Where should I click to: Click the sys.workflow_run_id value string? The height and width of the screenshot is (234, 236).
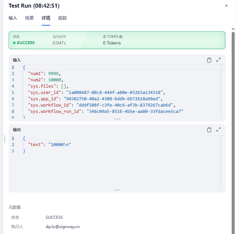(x=135, y=112)
